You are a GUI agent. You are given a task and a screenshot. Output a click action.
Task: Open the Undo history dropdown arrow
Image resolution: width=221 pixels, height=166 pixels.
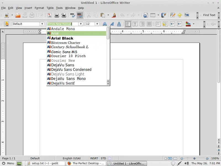(128, 15)
